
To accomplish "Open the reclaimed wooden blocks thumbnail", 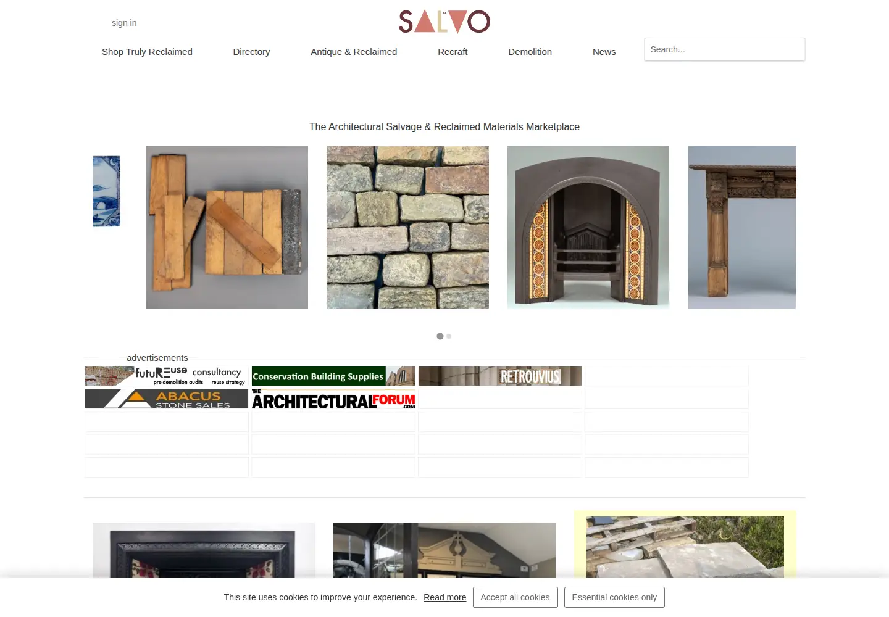I will click(x=227, y=227).
